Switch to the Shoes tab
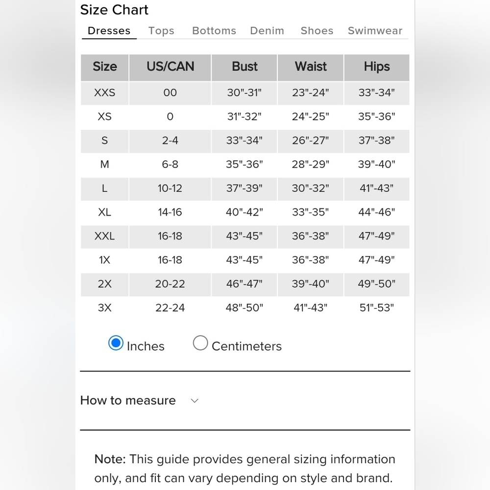Image resolution: width=490 pixels, height=490 pixels. click(317, 30)
